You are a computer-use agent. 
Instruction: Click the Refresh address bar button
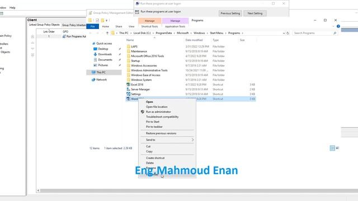(x=288, y=33)
